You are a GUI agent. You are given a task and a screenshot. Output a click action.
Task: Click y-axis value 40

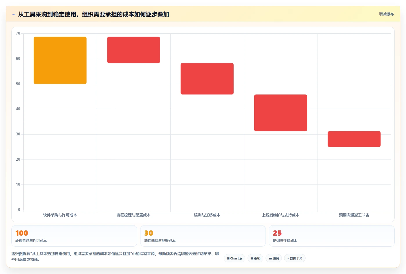[x=18, y=109]
